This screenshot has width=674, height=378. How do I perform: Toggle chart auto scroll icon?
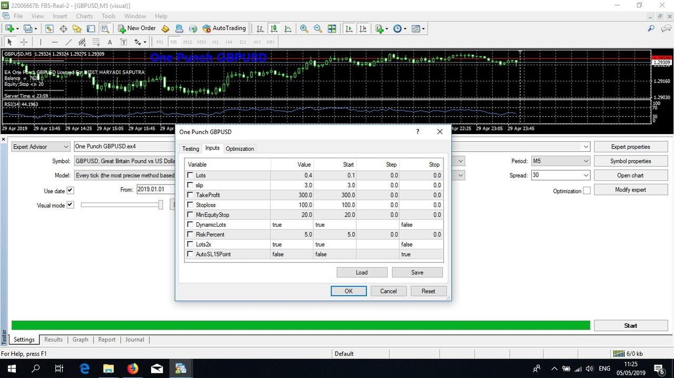[x=349, y=28]
